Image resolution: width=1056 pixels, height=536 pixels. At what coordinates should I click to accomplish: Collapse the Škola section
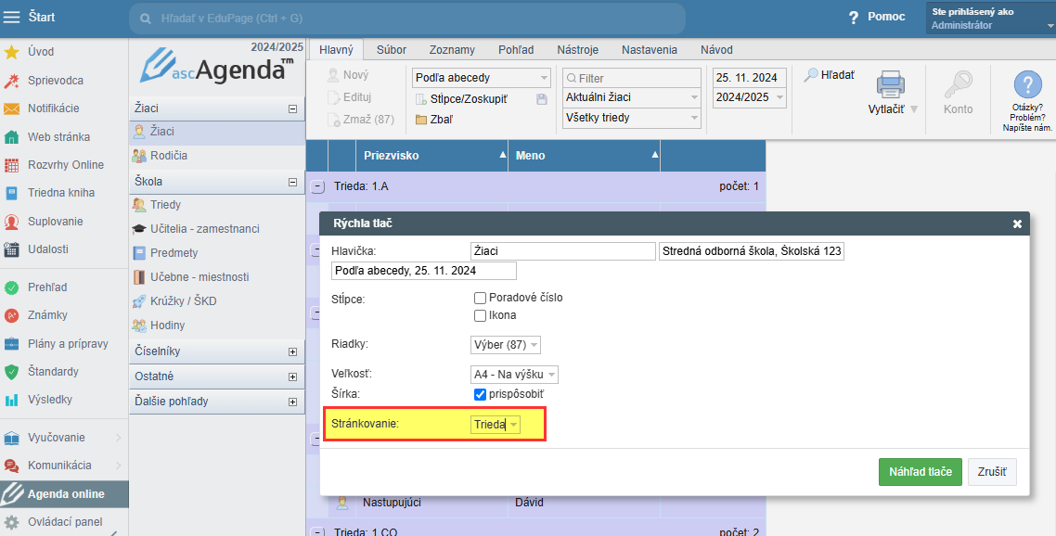292,182
